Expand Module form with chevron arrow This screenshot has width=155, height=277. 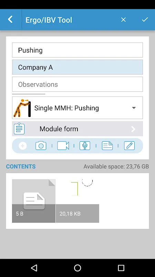pos(134,129)
